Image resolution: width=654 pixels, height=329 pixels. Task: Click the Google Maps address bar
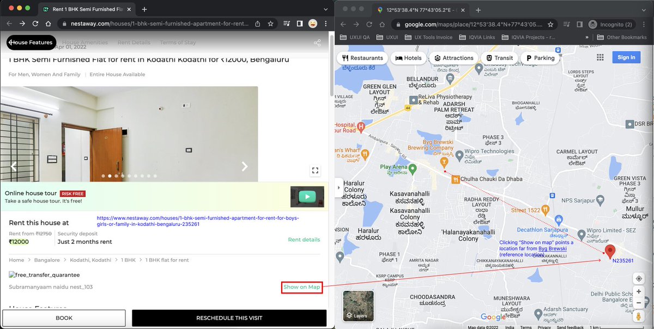coord(473,25)
